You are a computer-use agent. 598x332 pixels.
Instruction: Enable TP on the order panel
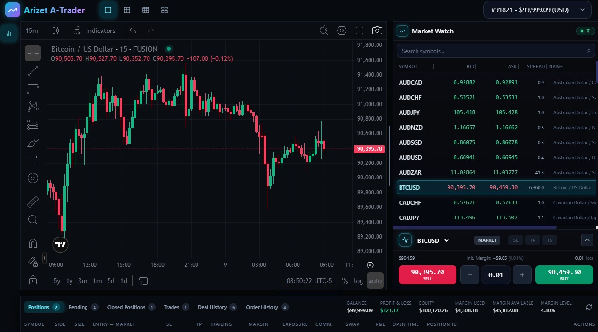532,240
